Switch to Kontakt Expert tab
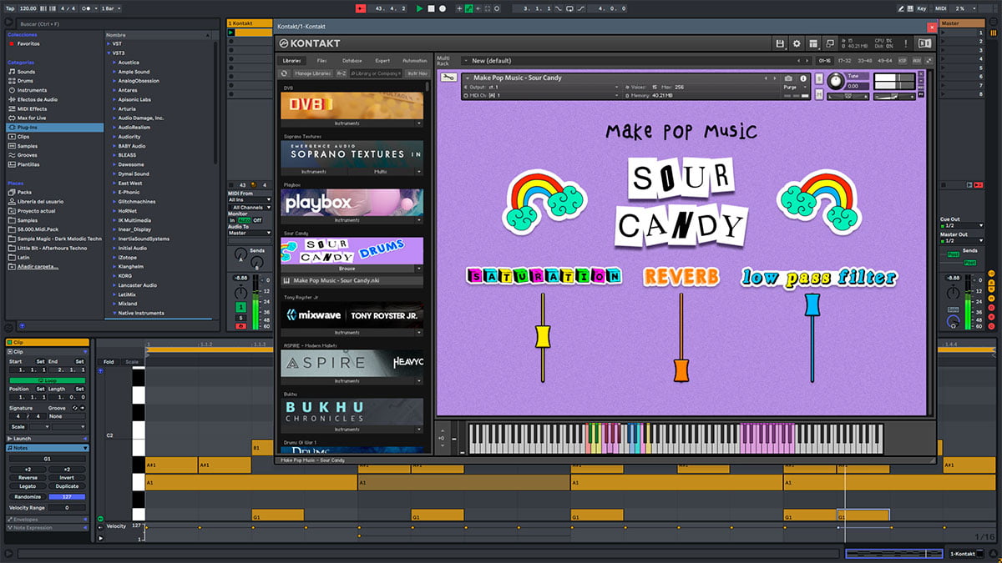Viewport: 1002px width, 563px height. 382,61
